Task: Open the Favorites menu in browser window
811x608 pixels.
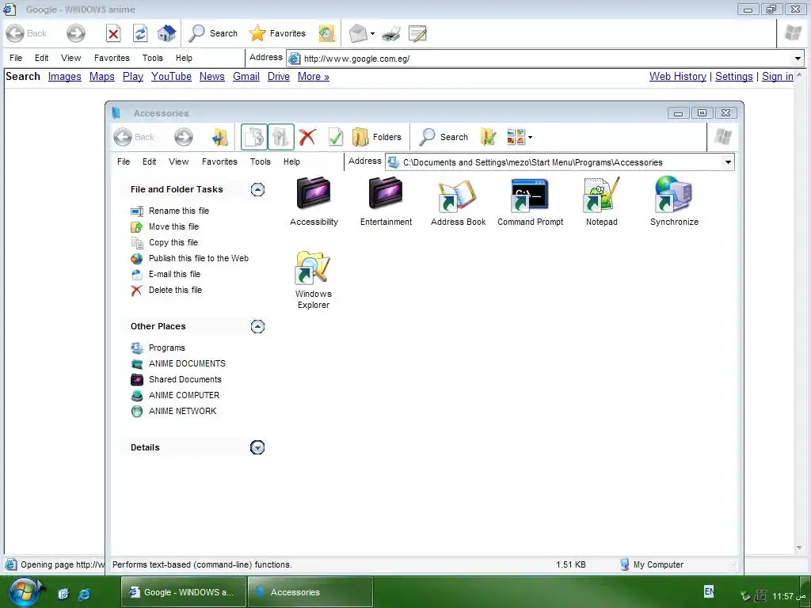Action: pyautogui.click(x=112, y=58)
